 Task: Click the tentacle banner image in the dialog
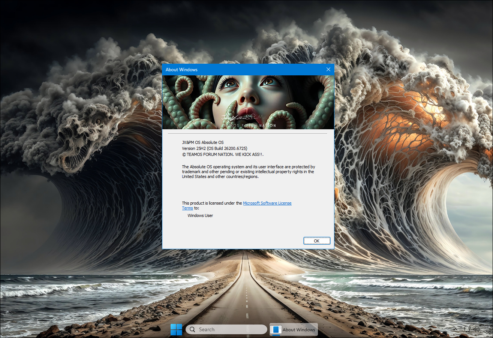[248, 102]
